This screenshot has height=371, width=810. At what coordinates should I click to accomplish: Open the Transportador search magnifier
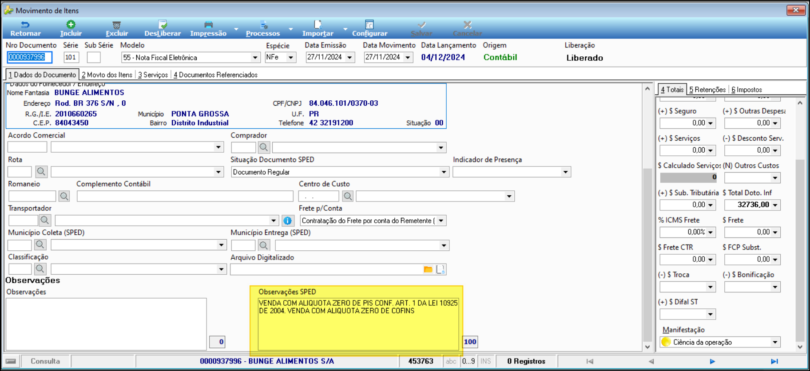click(x=44, y=220)
